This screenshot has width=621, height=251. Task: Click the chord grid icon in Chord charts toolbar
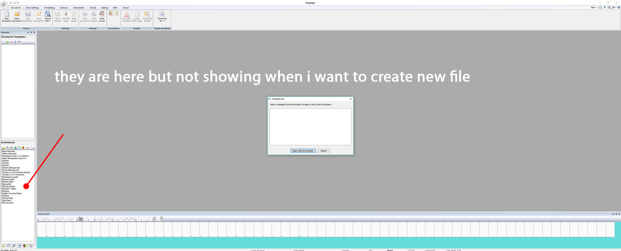pyautogui.click(x=81, y=219)
